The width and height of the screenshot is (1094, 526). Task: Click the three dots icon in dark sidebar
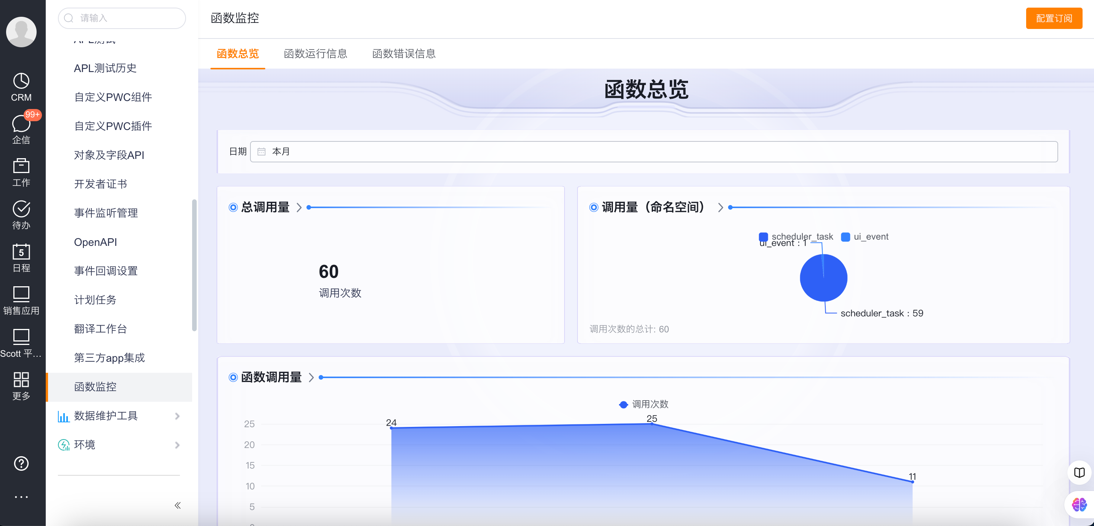[21, 496]
